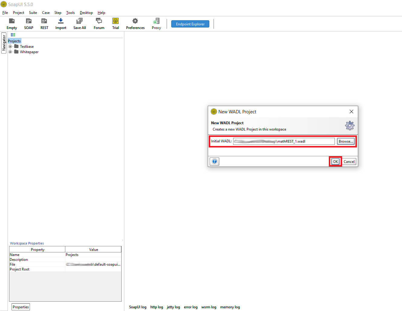Image resolution: width=402 pixels, height=311 pixels.
Task: Click the Workspace Properties heading
Action: click(27, 243)
